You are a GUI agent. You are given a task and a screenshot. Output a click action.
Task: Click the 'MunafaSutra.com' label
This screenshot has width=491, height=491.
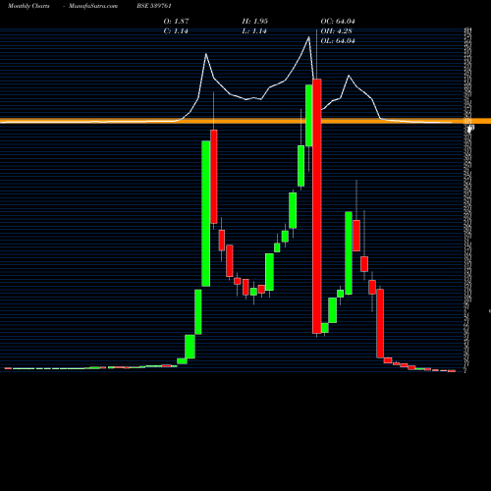point(93,6)
